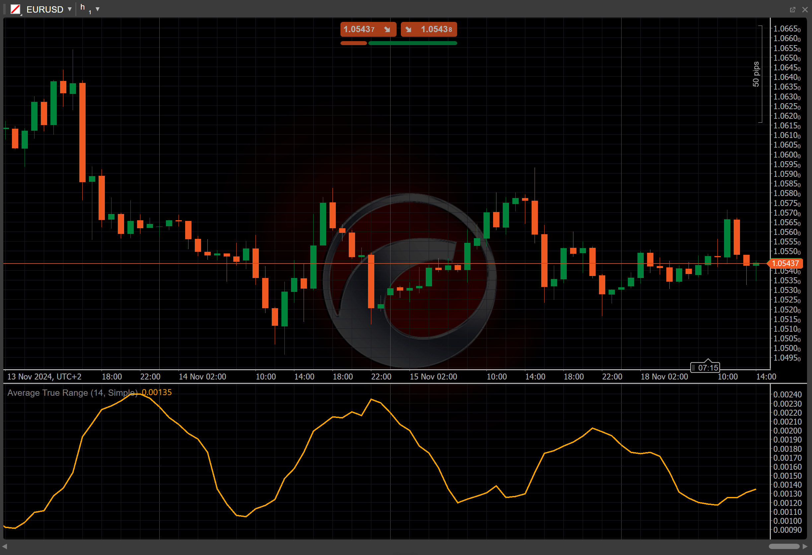Image resolution: width=812 pixels, height=555 pixels.
Task: Detach chart with the pop-out icon
Action: click(x=792, y=9)
